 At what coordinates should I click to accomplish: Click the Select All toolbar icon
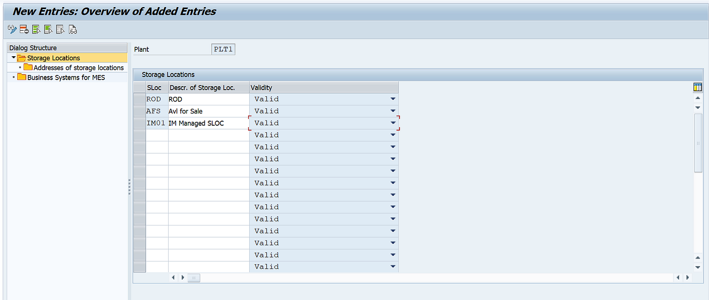tap(36, 30)
